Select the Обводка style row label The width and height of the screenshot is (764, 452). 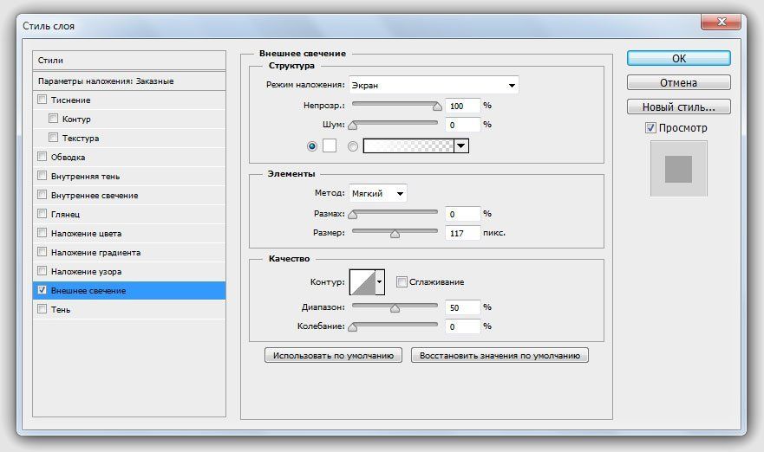click(69, 157)
